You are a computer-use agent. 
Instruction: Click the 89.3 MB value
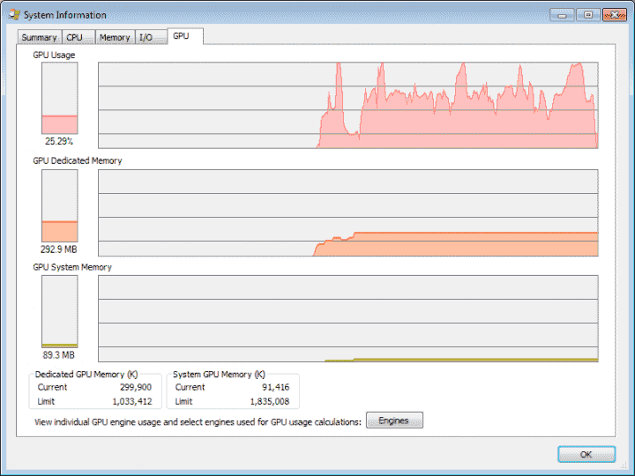point(59,355)
